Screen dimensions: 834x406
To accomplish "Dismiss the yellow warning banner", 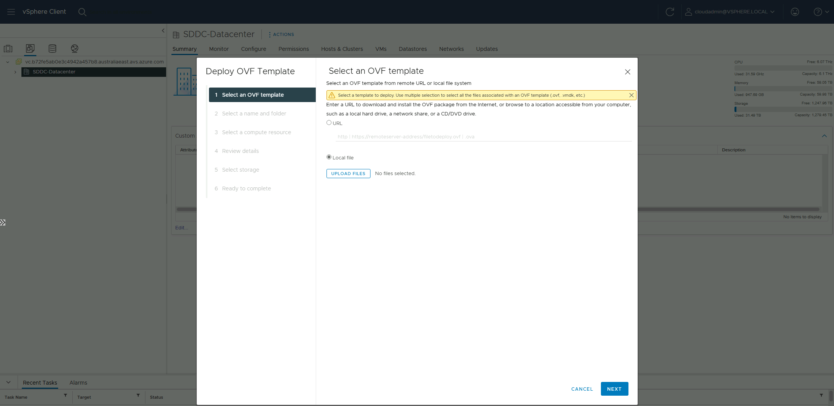I will pyautogui.click(x=632, y=95).
